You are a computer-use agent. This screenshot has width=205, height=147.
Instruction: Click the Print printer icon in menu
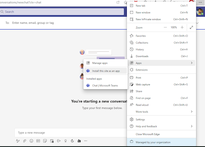pyautogui.click(x=132, y=78)
